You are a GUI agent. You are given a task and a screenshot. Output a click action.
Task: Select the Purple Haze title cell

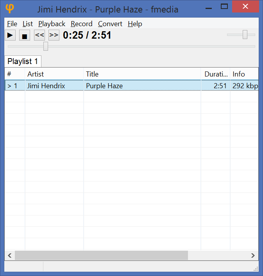coord(142,86)
